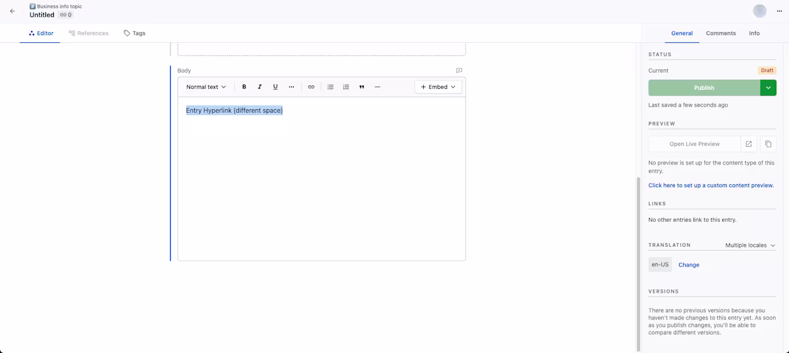
Task: Switch to the Tags tab
Action: point(134,33)
